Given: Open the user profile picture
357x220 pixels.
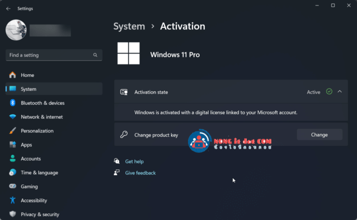Looking at the screenshot, I should coord(16,30).
